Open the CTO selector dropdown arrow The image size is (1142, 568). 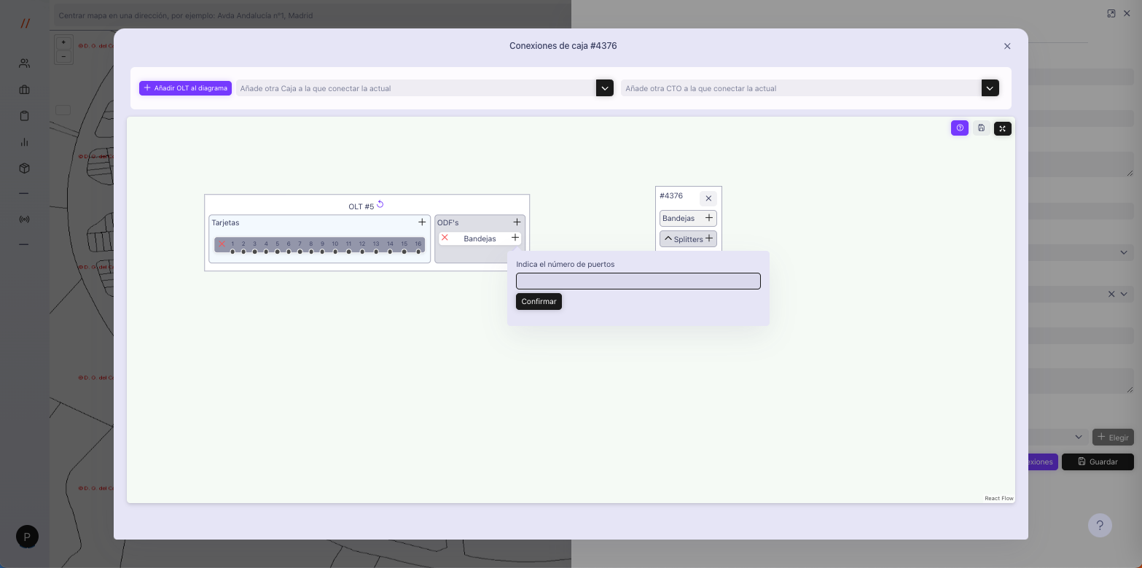click(x=990, y=88)
